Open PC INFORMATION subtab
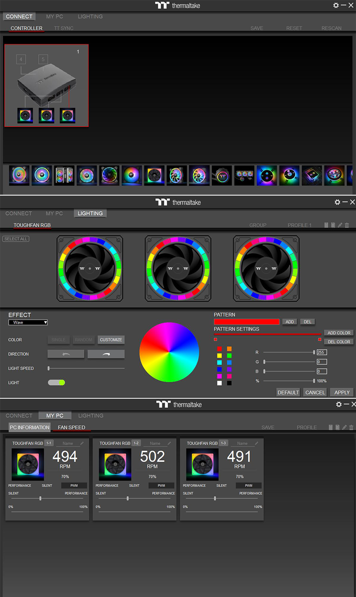The height and width of the screenshot is (597, 356). [x=30, y=428]
